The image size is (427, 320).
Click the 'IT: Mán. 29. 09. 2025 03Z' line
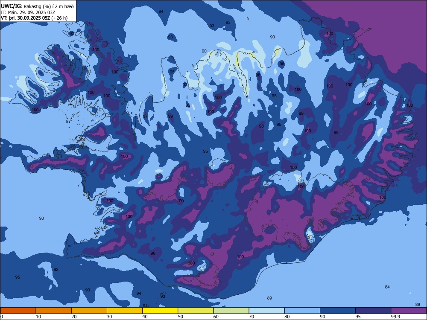click(28, 12)
